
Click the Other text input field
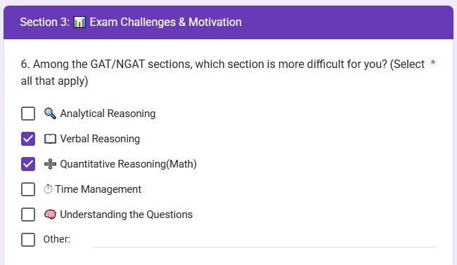tap(264, 240)
